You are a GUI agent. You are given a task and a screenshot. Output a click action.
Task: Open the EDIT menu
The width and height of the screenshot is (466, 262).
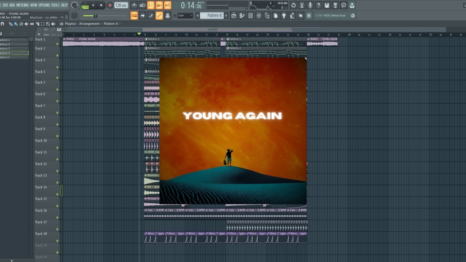click(5, 5)
